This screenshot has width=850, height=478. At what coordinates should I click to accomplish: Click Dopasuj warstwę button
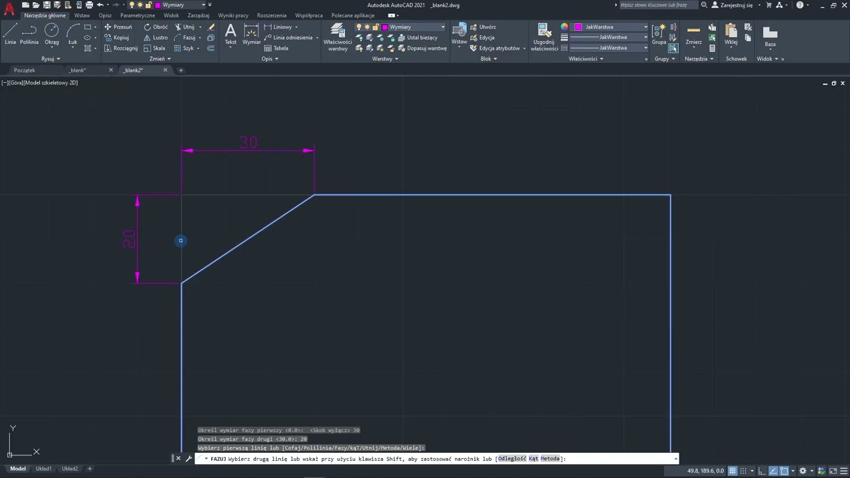coord(421,48)
